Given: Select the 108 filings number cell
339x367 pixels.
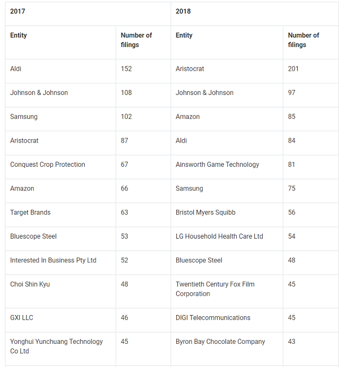Looking at the screenshot, I should point(127,93).
